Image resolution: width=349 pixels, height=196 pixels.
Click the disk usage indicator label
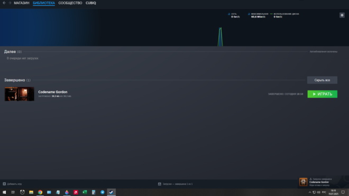[286, 14]
